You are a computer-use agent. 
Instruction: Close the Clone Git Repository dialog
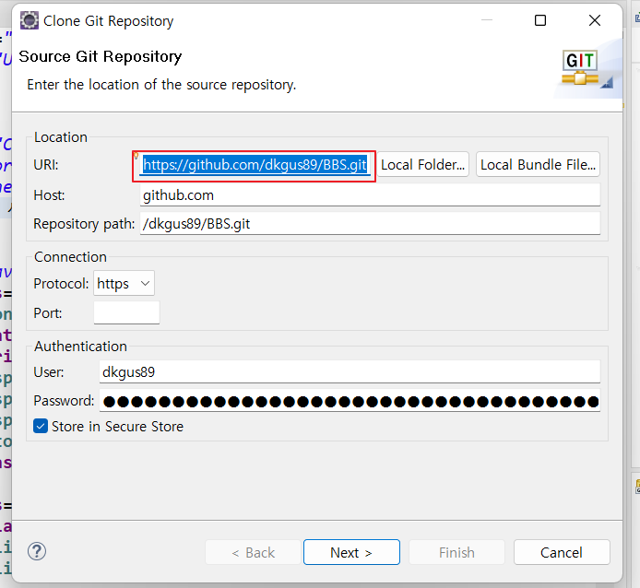click(595, 20)
